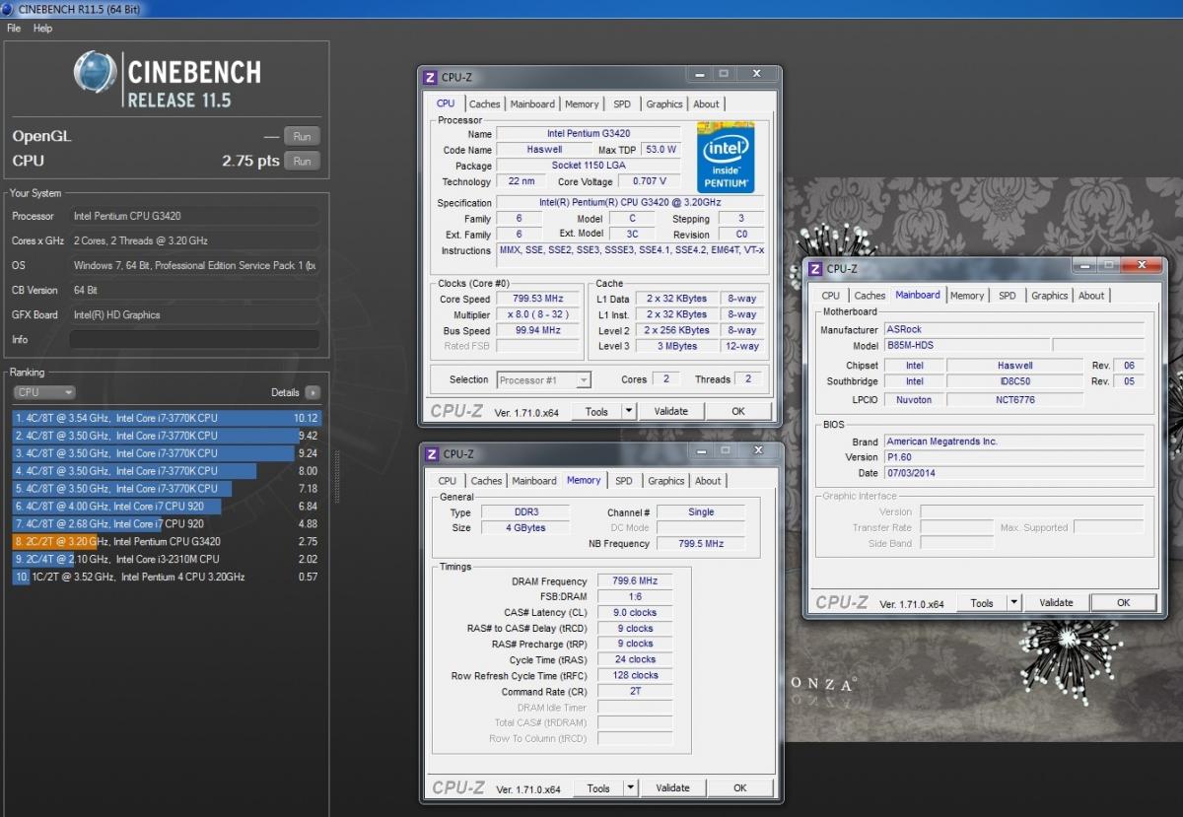
Task: Click Validate in Mainboard CPU-Z window
Action: tap(1056, 603)
